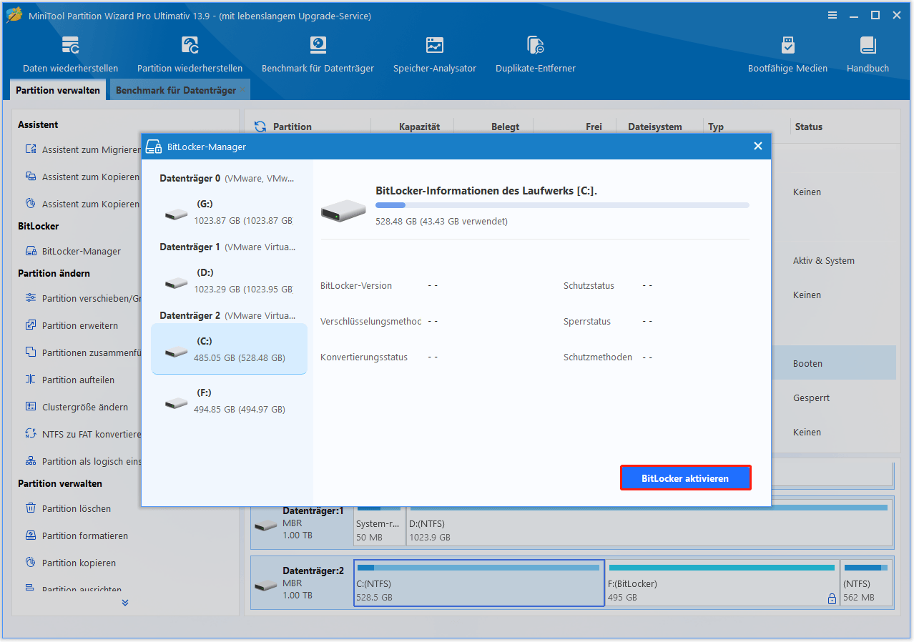Click BitLocker aktivieren button
914x642 pixels.
[x=685, y=478]
